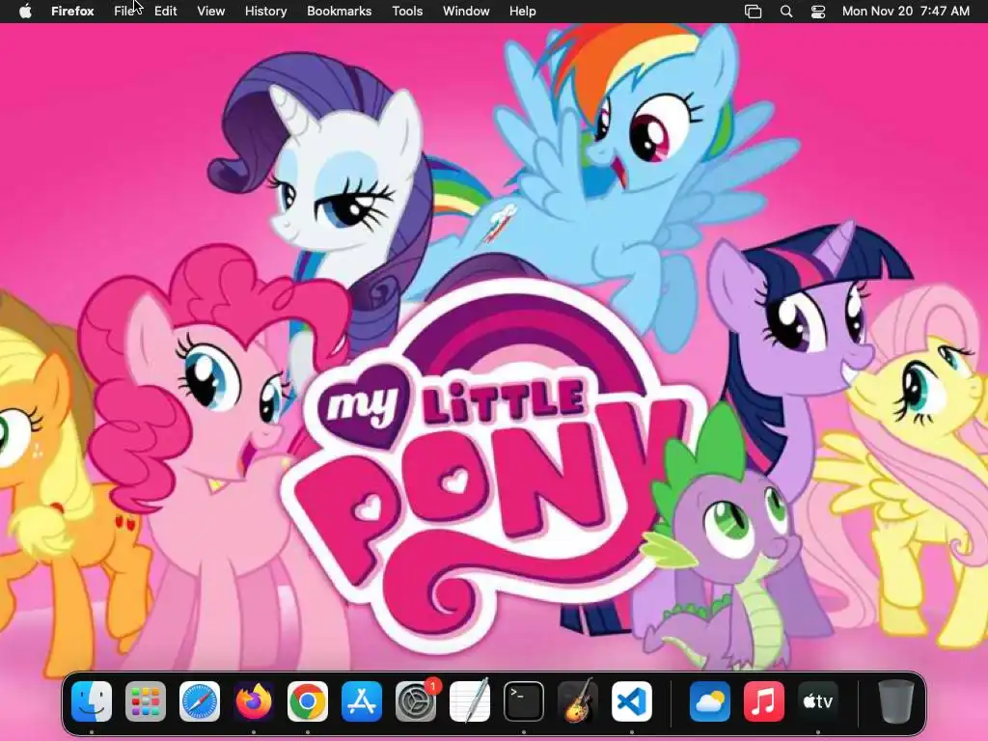Open the Window menu

466,12
